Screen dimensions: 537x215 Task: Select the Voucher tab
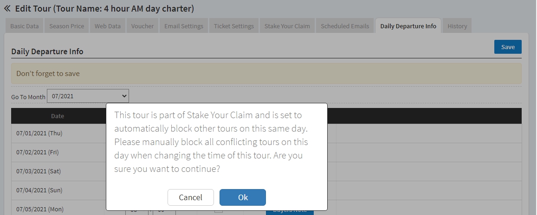click(x=142, y=26)
